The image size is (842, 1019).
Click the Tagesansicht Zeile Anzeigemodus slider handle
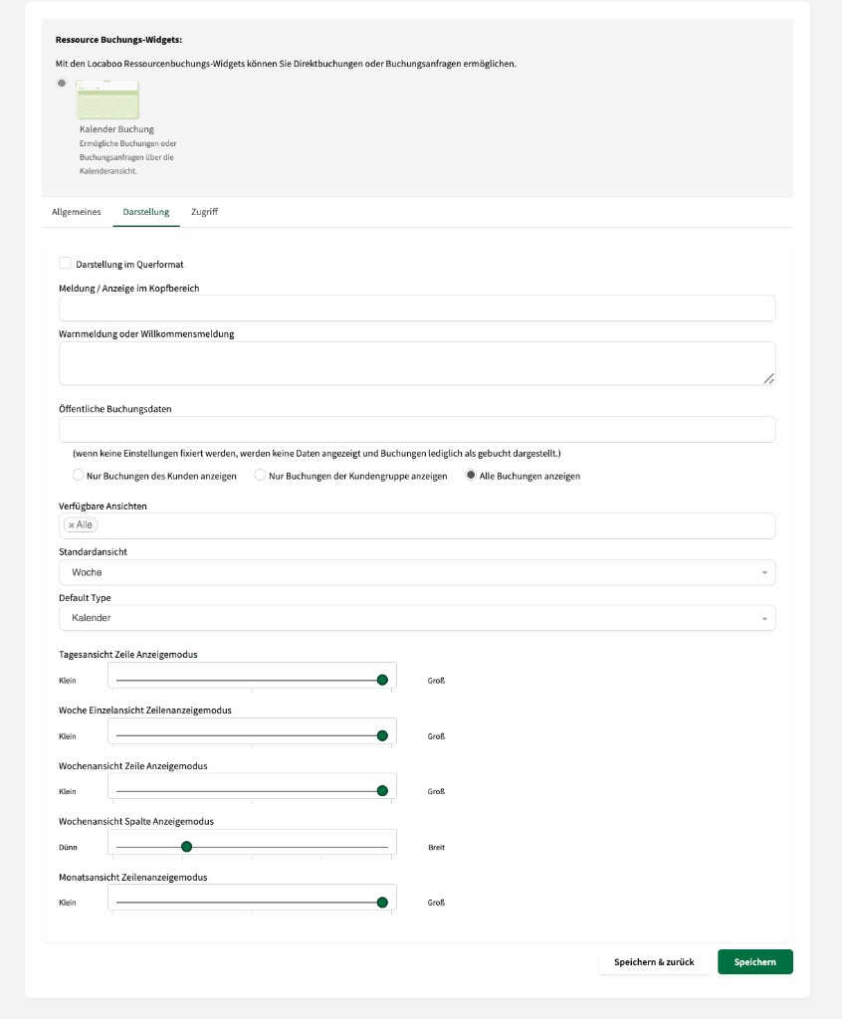pyautogui.click(x=383, y=681)
